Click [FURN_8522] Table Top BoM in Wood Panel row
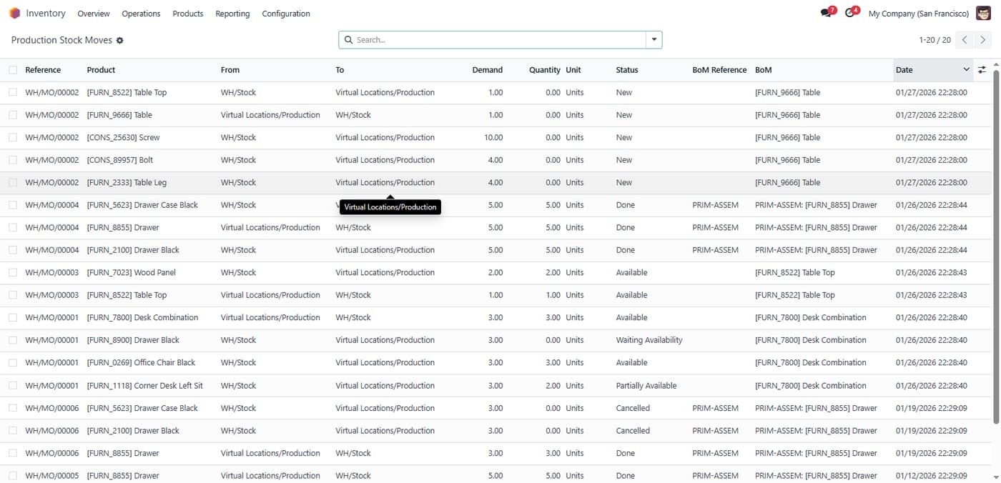This screenshot has width=1001, height=483. coord(795,272)
